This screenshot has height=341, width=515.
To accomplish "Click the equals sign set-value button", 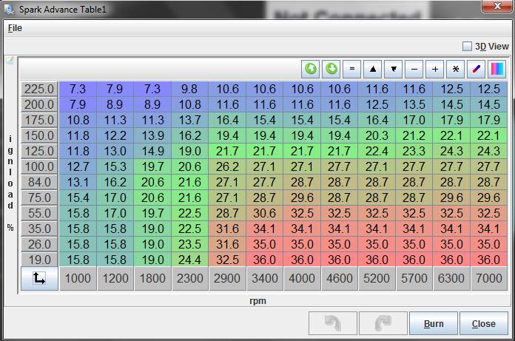I will point(352,69).
